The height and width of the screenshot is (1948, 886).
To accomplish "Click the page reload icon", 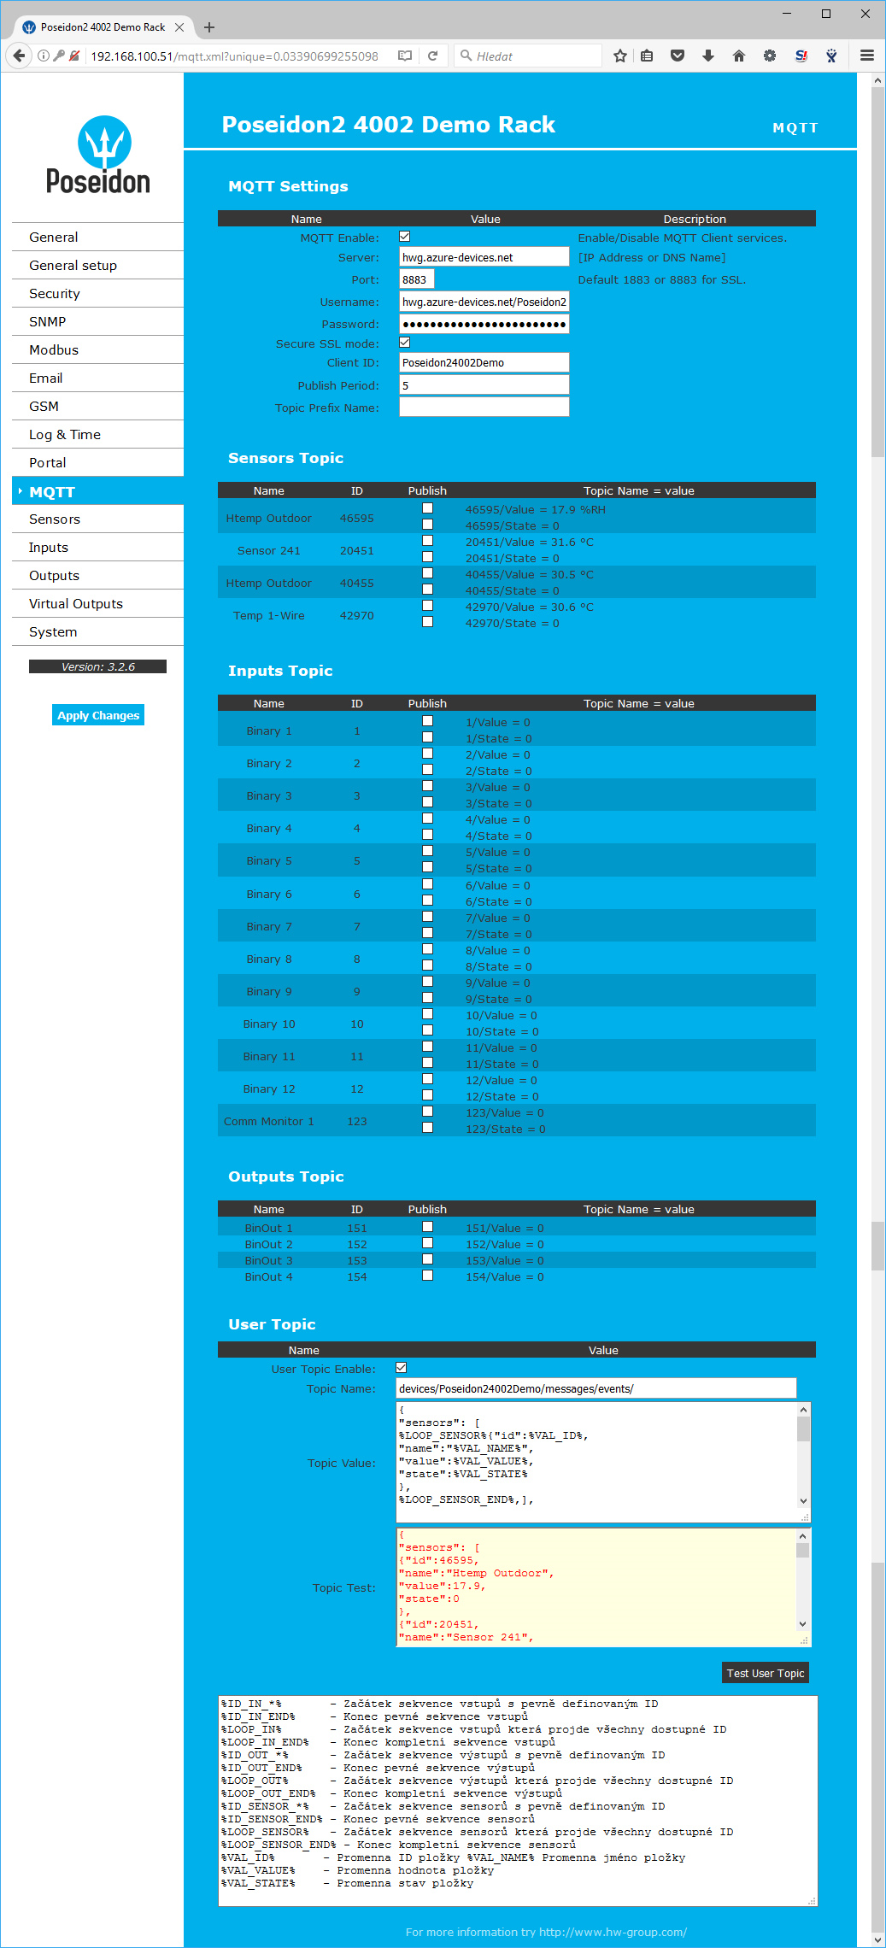I will 433,56.
